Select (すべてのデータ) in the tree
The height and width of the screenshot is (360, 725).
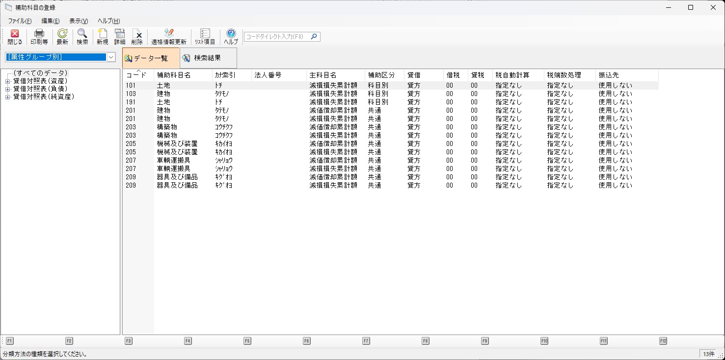[x=40, y=73]
